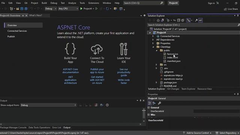The width and height of the screenshot is (240, 135).
Task: Select manifest.json in Solution Explorer
Action: coord(174,61)
